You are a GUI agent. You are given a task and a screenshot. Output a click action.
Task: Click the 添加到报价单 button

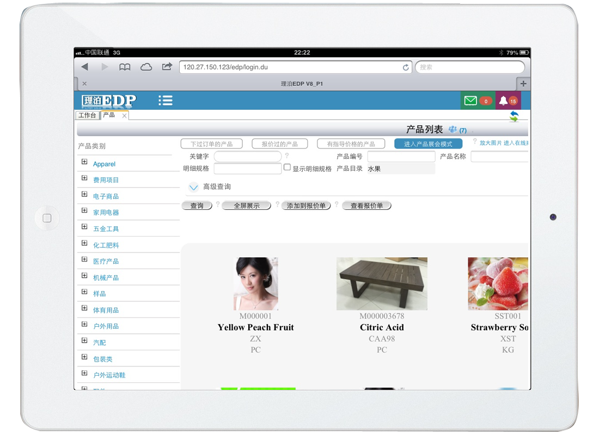pos(306,206)
